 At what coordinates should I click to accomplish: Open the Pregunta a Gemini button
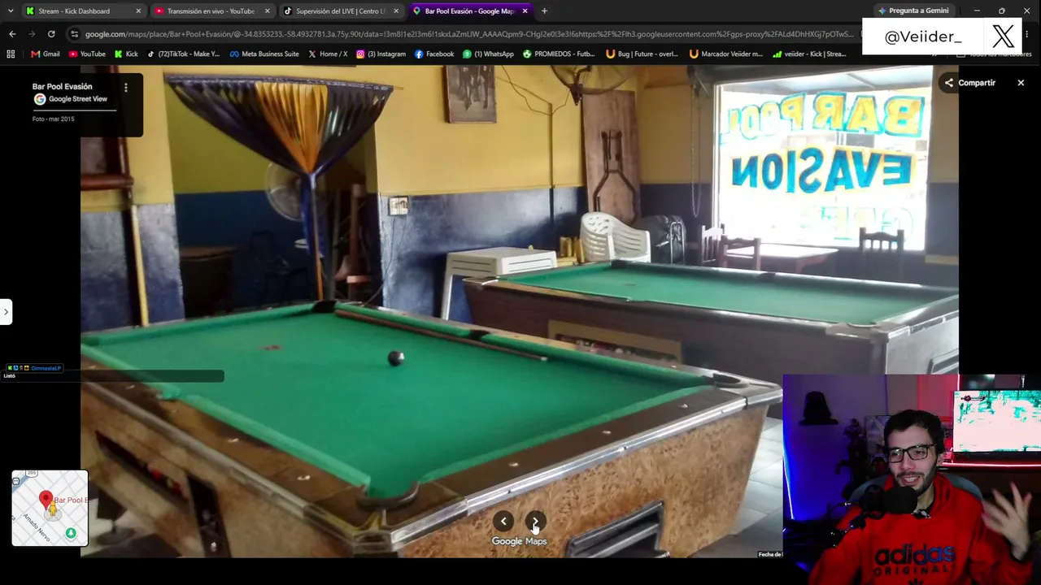[x=913, y=11]
